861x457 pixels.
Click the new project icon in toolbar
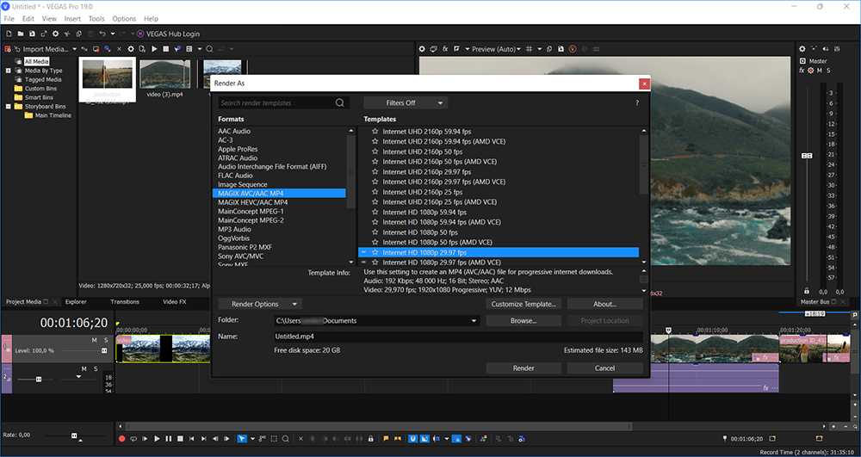point(9,34)
